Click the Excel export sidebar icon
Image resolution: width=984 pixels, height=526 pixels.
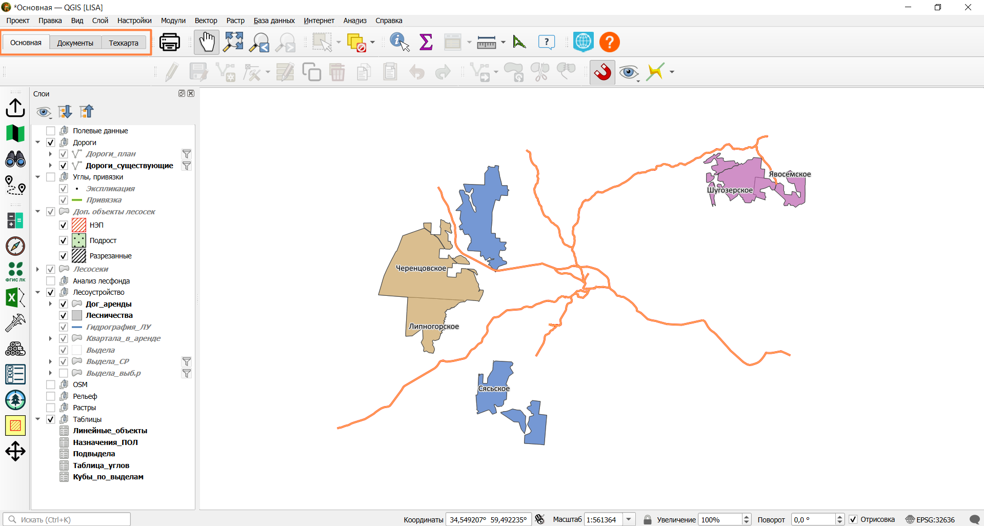(15, 297)
